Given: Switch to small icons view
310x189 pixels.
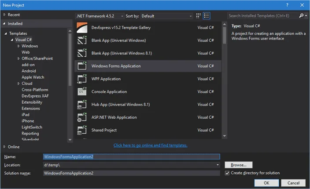Looking at the screenshot, I should [x=198, y=16].
